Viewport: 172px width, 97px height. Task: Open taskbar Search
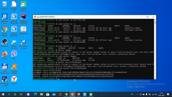[x=9, y=94]
